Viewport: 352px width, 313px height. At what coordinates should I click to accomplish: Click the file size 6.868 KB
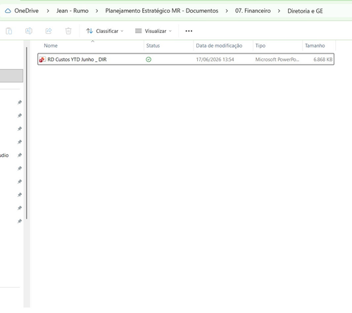click(x=323, y=60)
